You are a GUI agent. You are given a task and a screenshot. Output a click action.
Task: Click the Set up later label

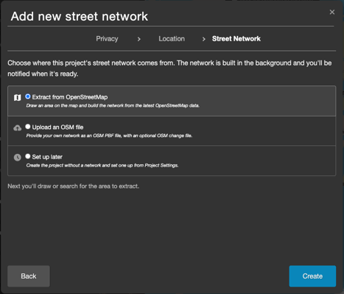(x=47, y=157)
